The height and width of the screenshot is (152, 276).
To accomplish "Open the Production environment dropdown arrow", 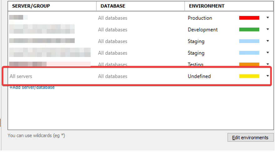I will click(x=268, y=18).
